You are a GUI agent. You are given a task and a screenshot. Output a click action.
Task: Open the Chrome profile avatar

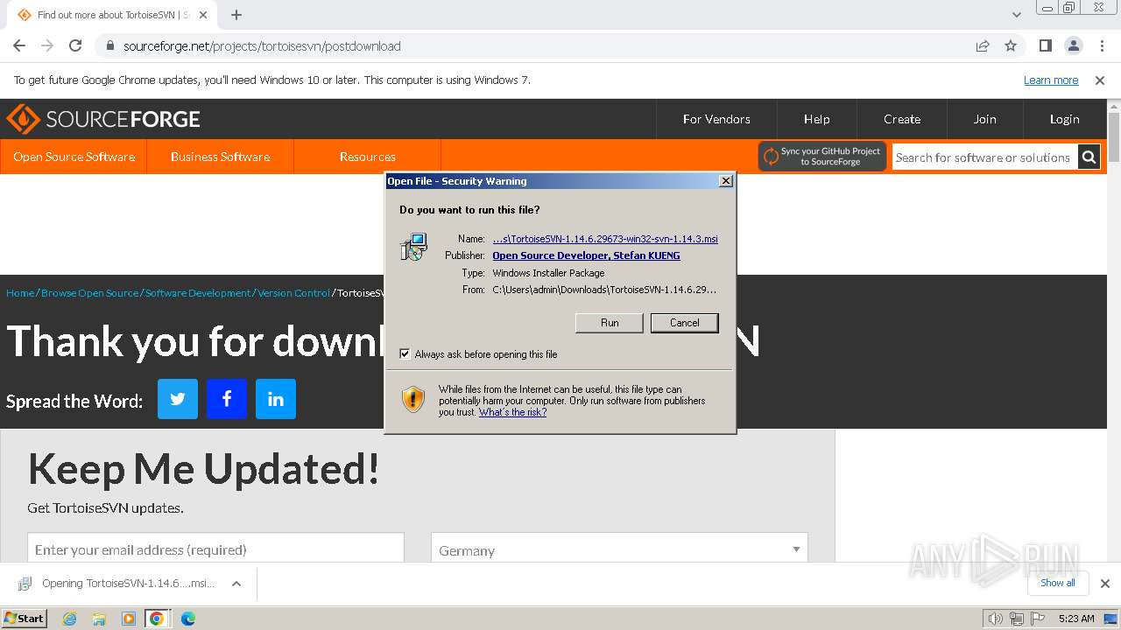1073,45
